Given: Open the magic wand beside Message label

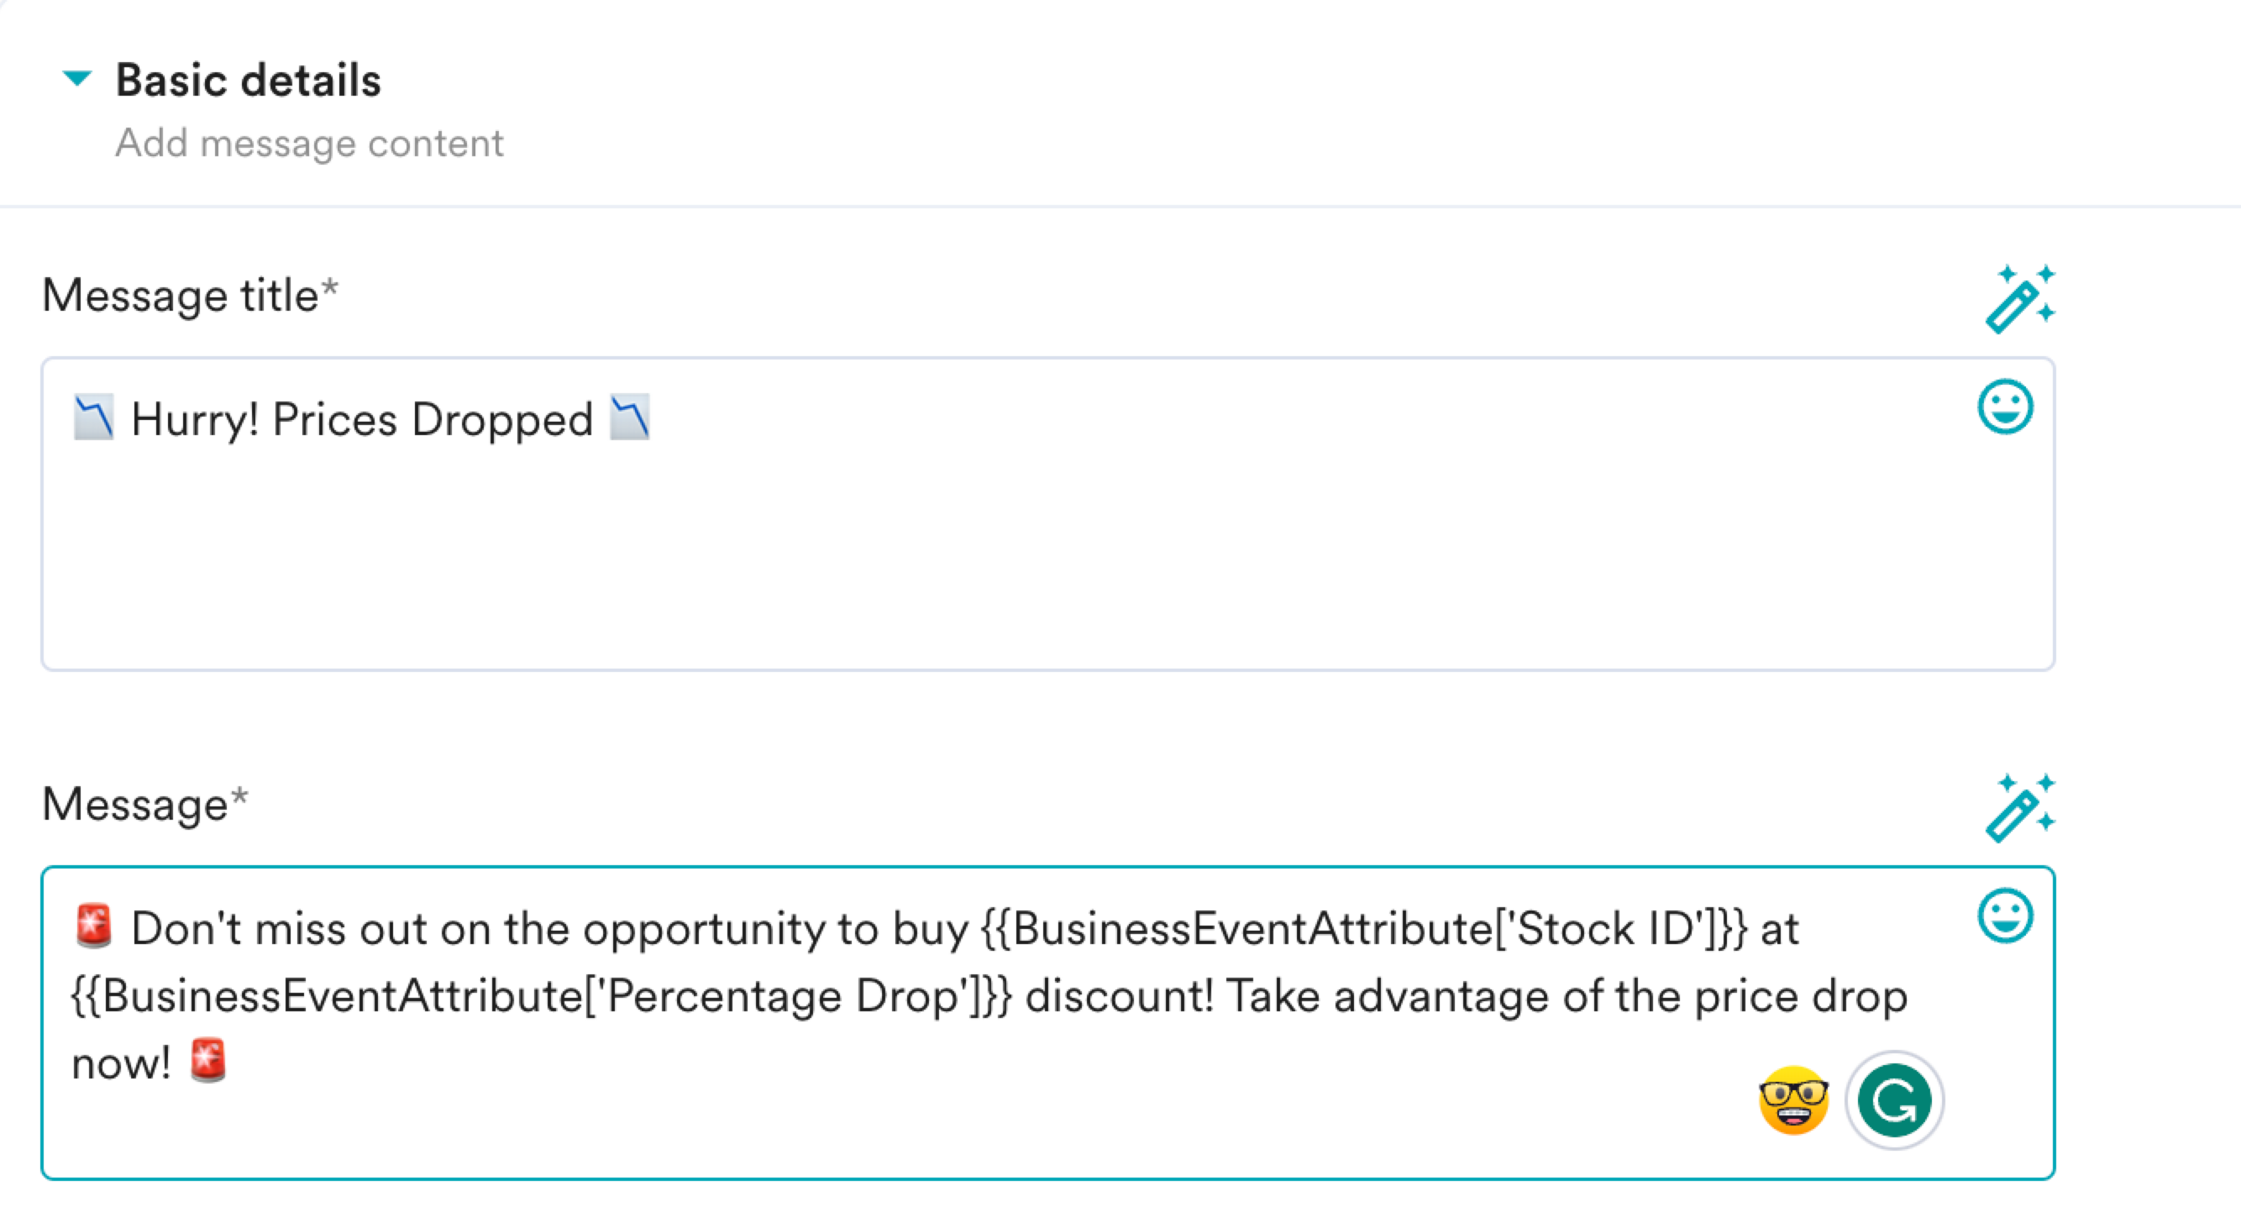Looking at the screenshot, I should click(x=2020, y=808).
